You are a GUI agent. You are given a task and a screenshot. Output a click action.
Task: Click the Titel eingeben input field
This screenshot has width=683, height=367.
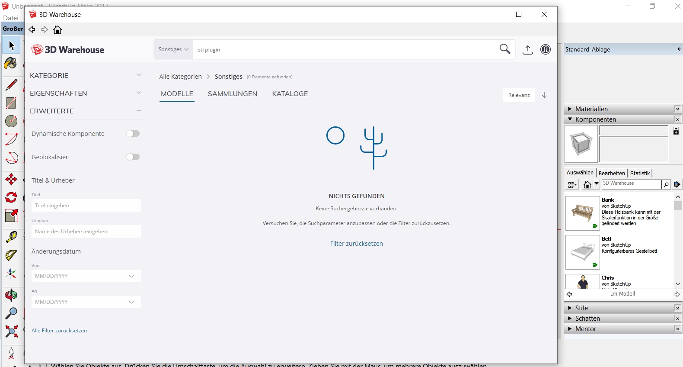pos(86,206)
